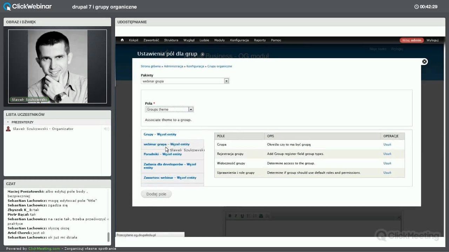Viewport: 449px width, 252px height.
Task: Follow the Konfiguracja breadcrumb link
Action: pyautogui.click(x=195, y=66)
